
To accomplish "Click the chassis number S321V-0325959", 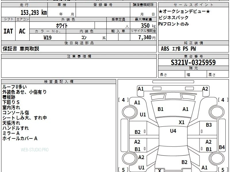I will tap(193, 62).
